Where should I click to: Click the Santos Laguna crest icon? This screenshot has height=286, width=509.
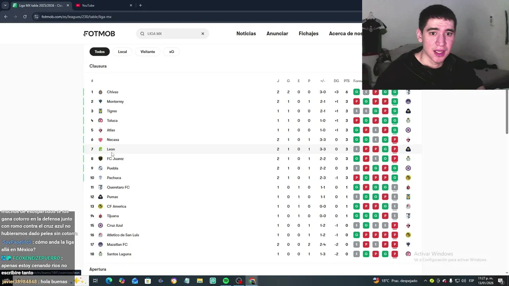[x=100, y=254]
